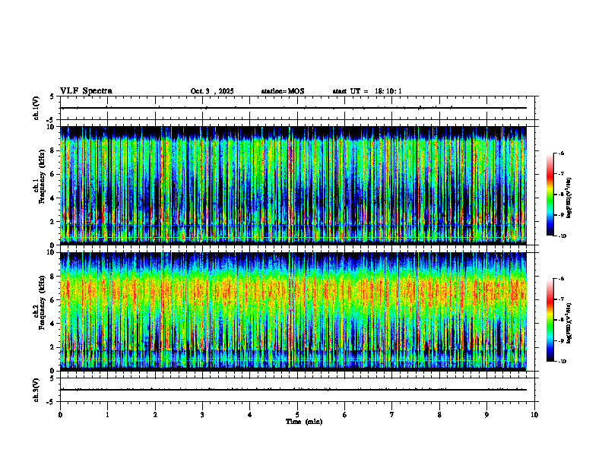Click ch.2 frequency tick label '4'
The height and width of the screenshot is (465, 602).
coord(53,324)
